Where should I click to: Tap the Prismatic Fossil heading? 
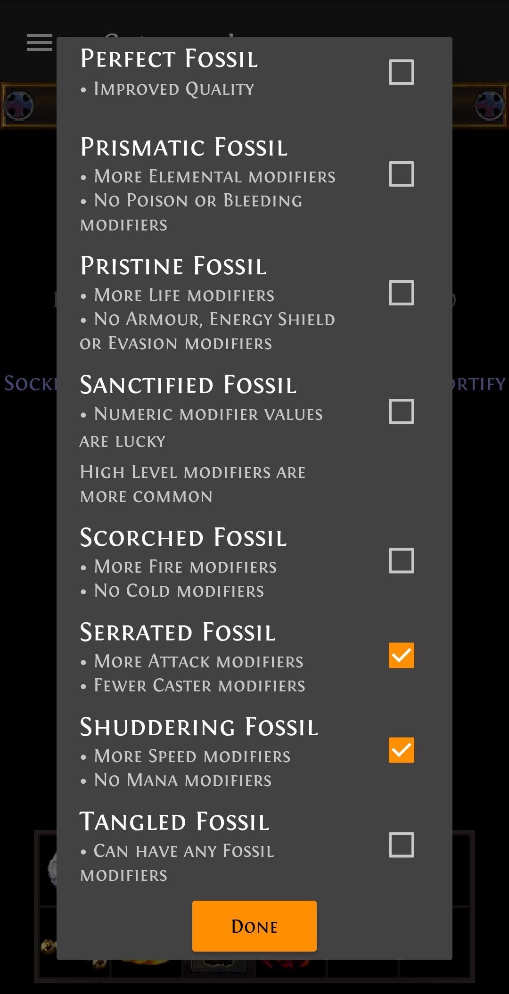(184, 147)
